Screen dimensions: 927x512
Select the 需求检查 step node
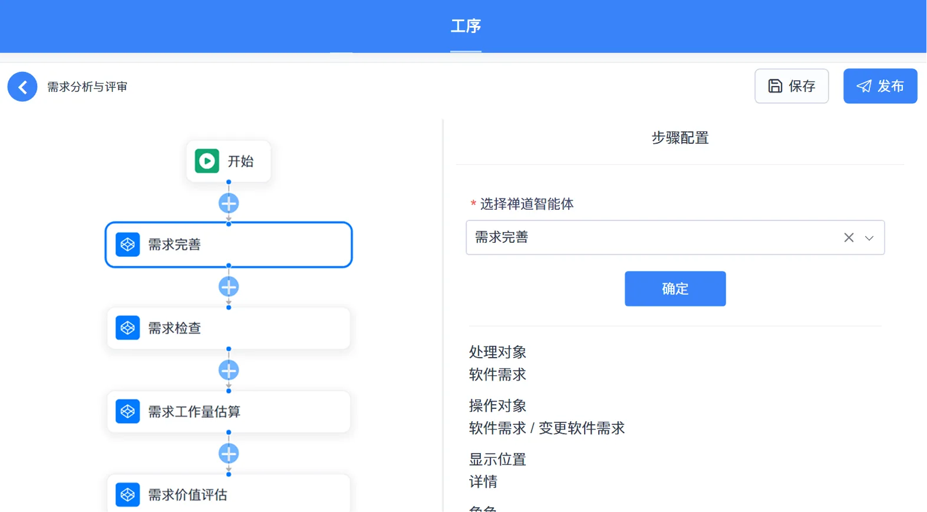(x=229, y=328)
